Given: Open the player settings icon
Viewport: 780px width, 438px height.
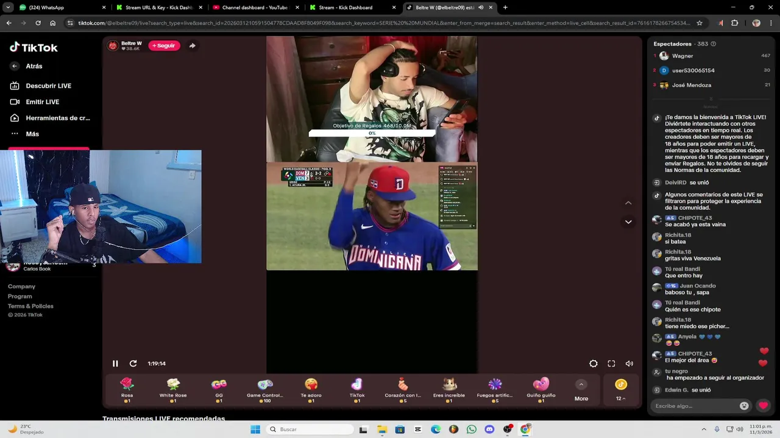Looking at the screenshot, I should click(594, 364).
